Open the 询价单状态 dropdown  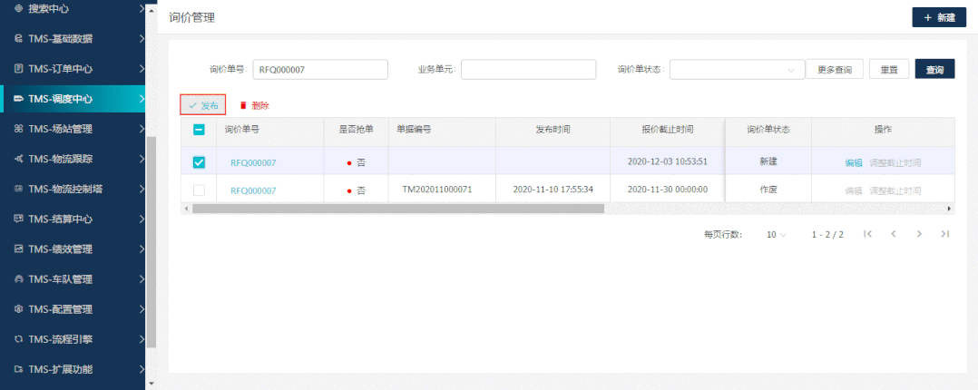point(737,70)
